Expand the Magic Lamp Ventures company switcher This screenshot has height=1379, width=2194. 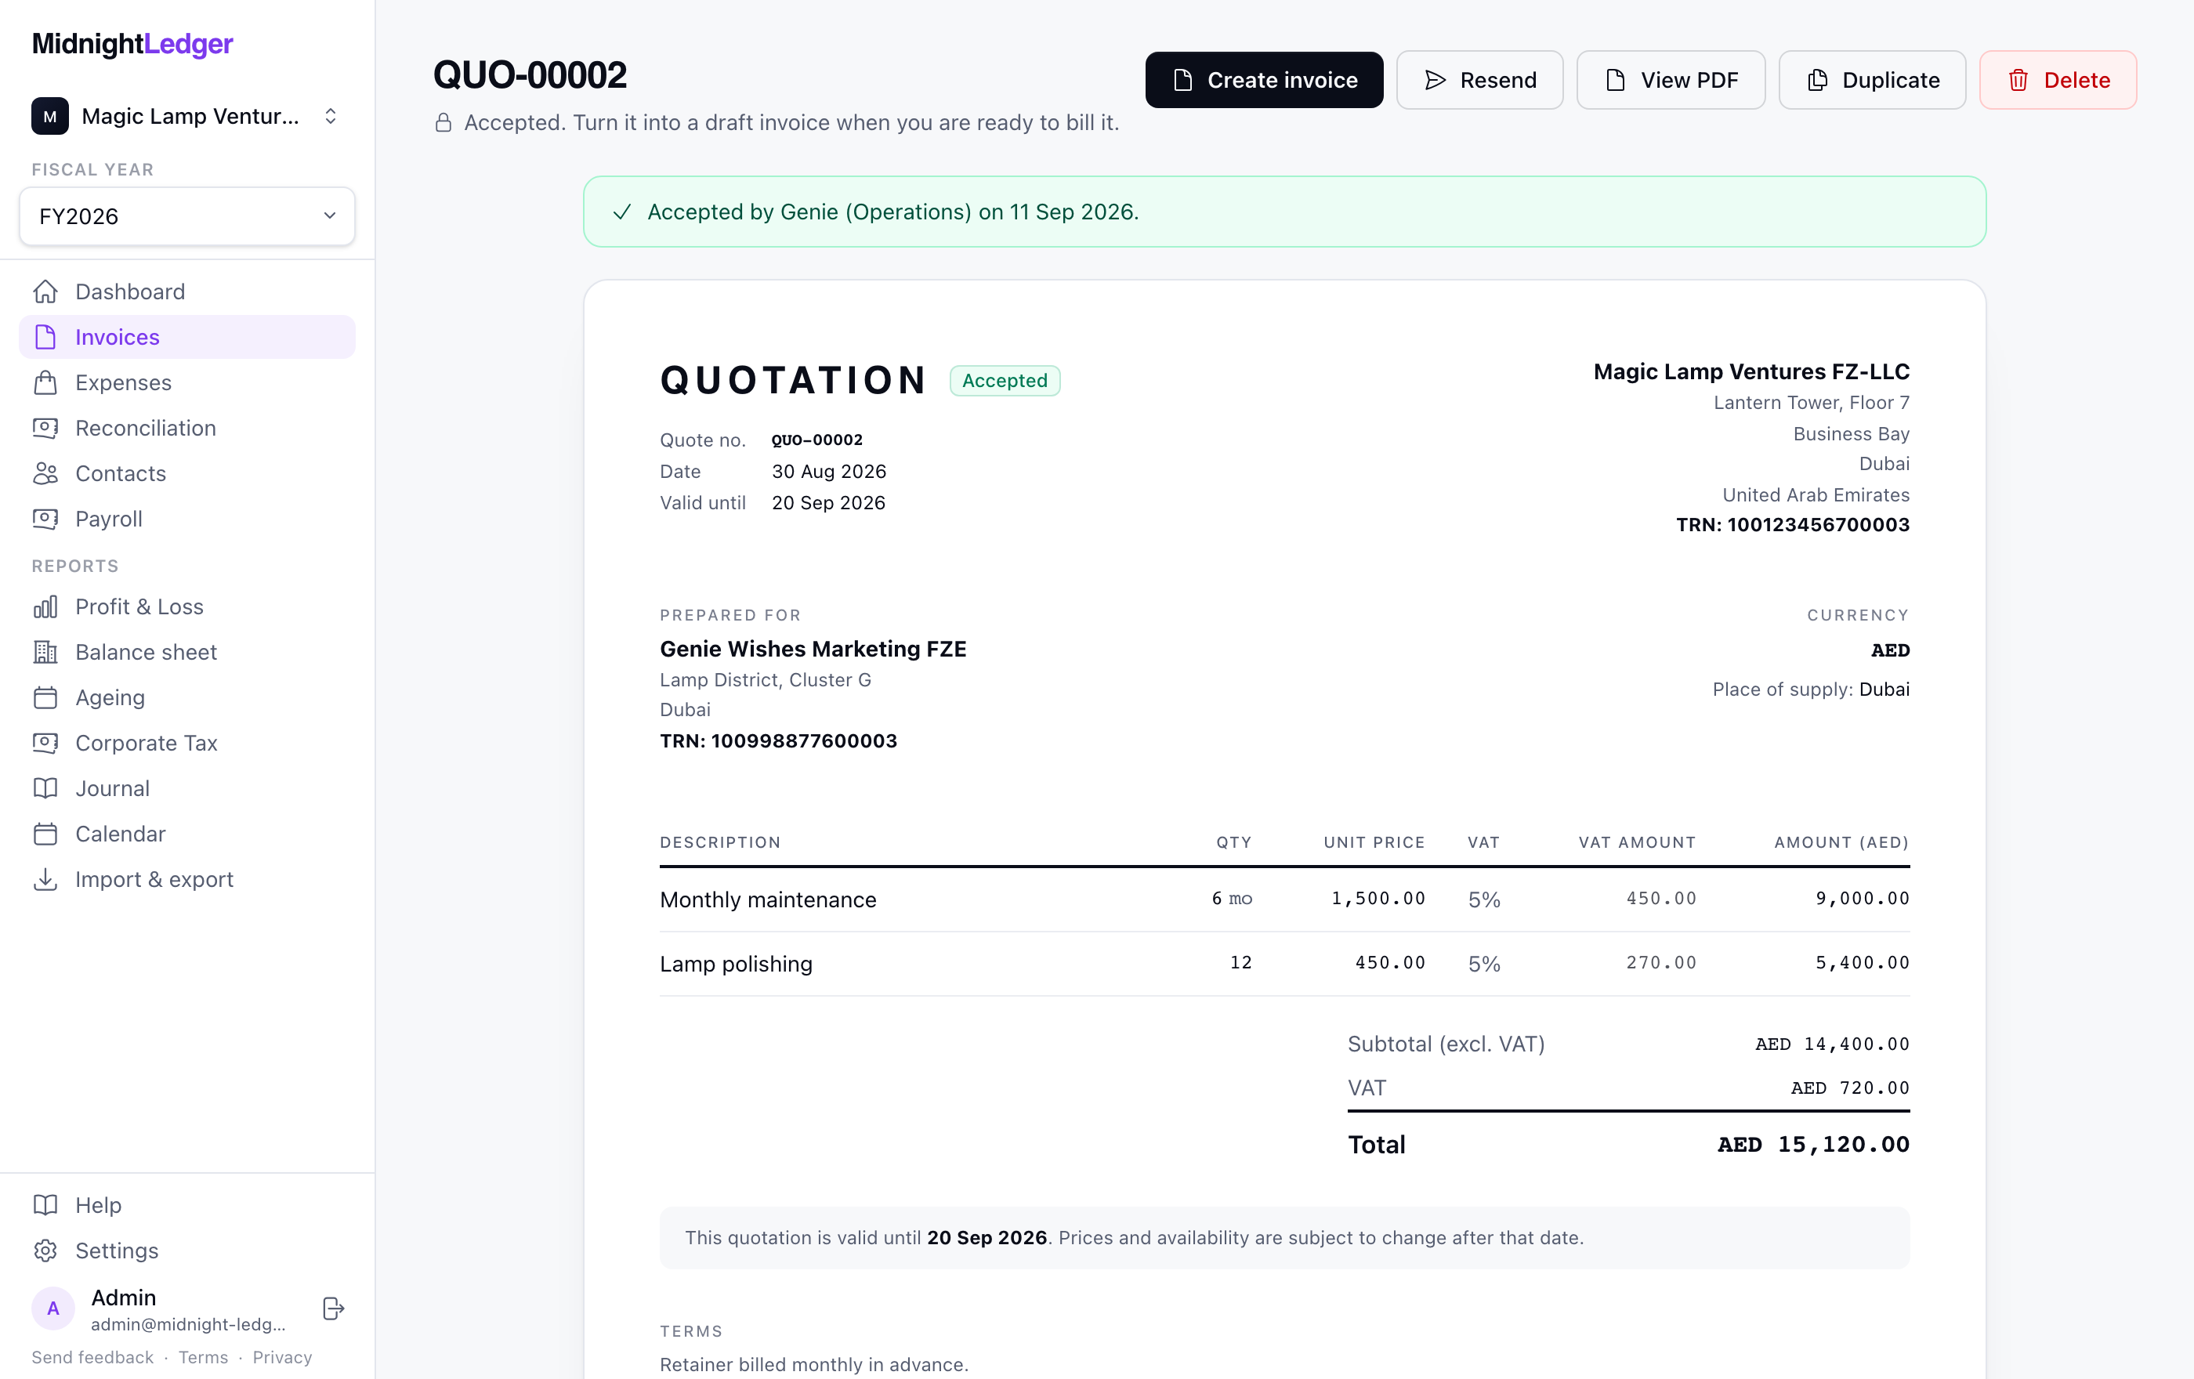(186, 117)
